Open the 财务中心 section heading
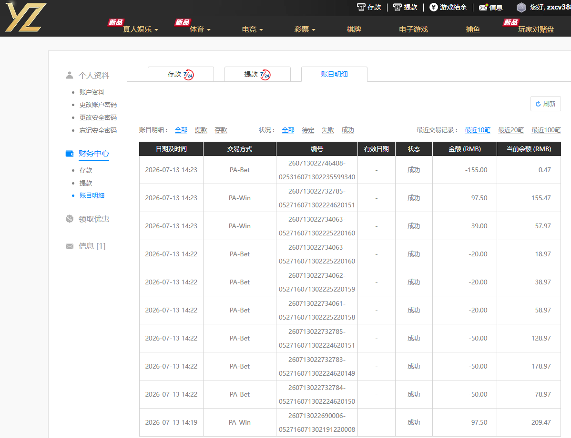The height and width of the screenshot is (438, 571). 93,154
